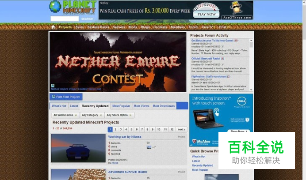Click the touch hand icon in Dell ad
The image size is (306, 180).
point(216,112)
